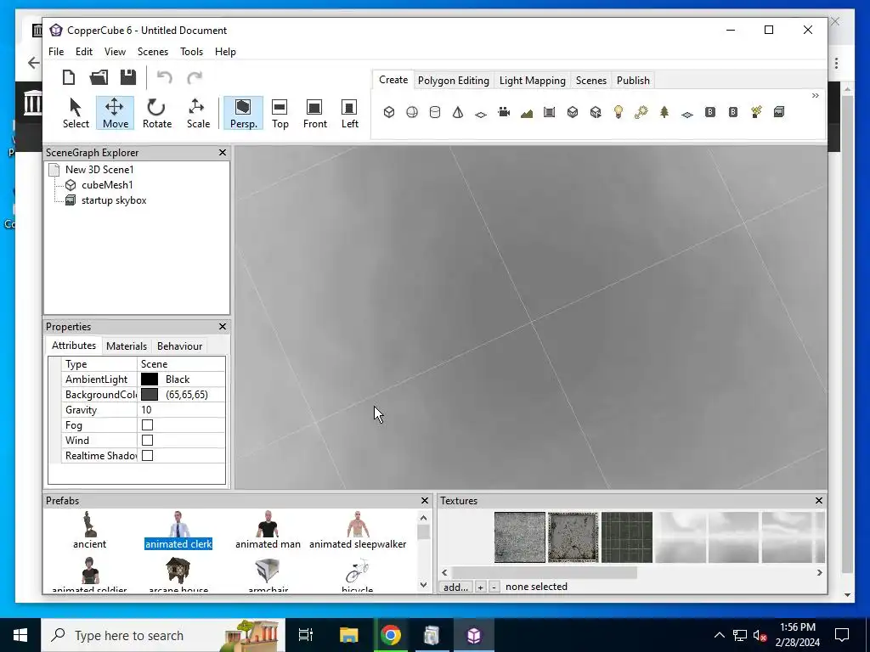Activate the Scale tool
The width and height of the screenshot is (870, 652).
[198, 113]
